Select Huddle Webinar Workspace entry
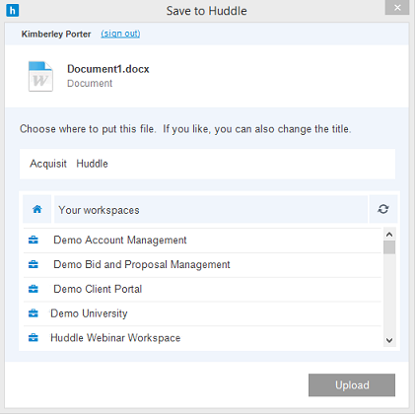The width and height of the screenshot is (415, 414). click(x=202, y=338)
